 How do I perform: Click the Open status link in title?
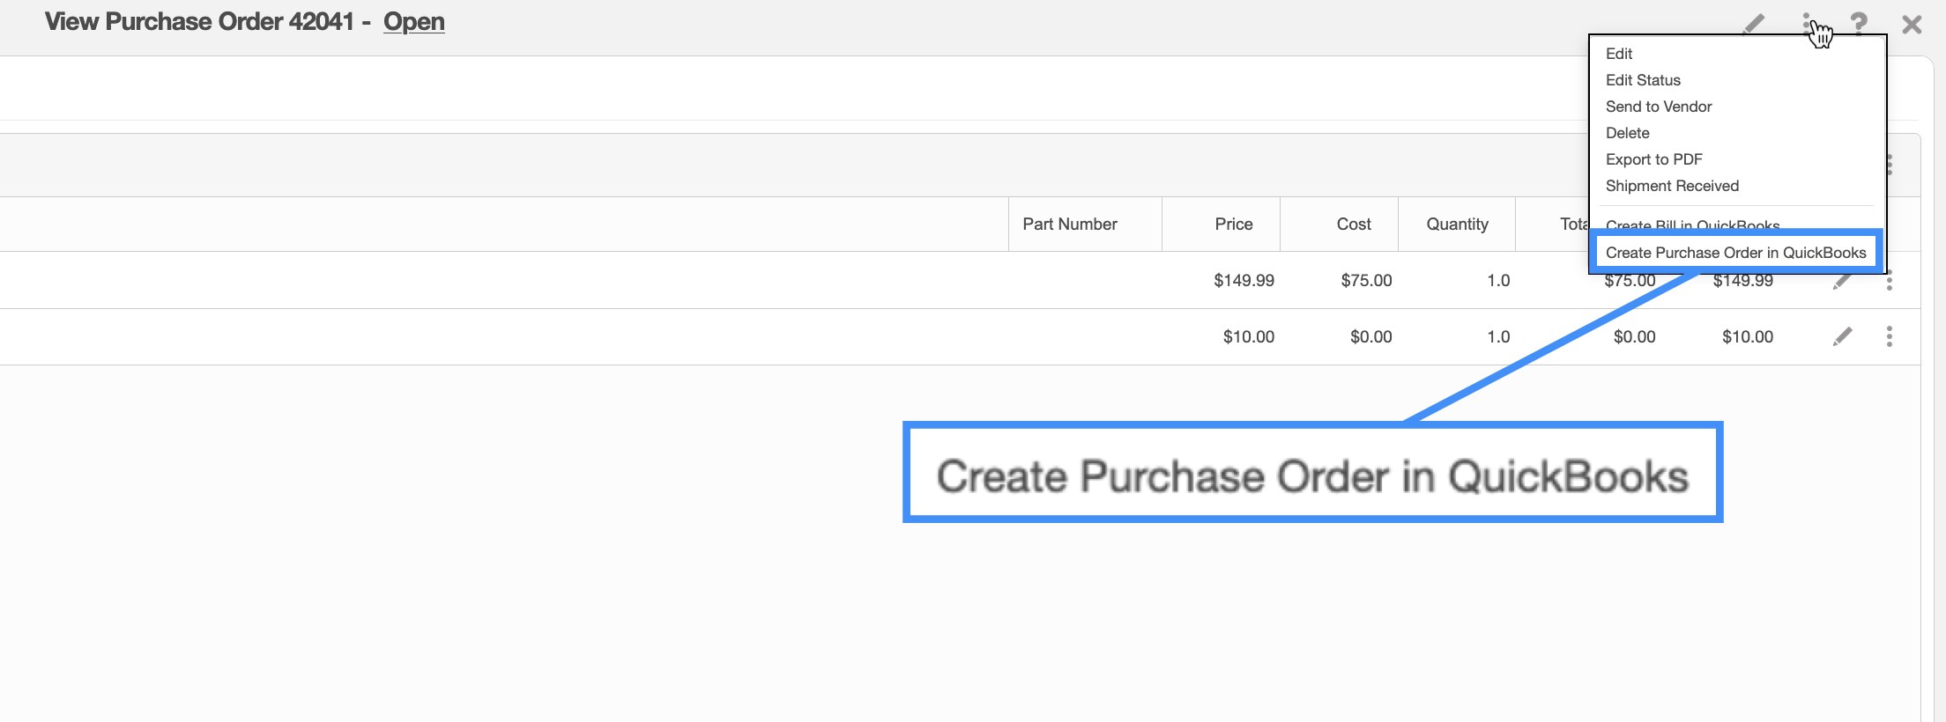(x=413, y=22)
